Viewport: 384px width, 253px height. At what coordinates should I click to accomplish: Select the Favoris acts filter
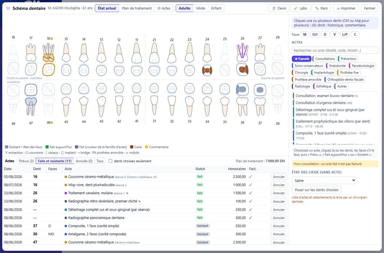(x=301, y=59)
